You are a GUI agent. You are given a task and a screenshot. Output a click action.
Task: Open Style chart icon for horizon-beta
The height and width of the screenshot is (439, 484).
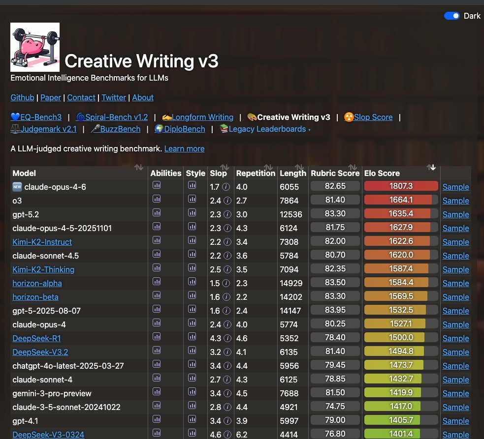(x=192, y=295)
